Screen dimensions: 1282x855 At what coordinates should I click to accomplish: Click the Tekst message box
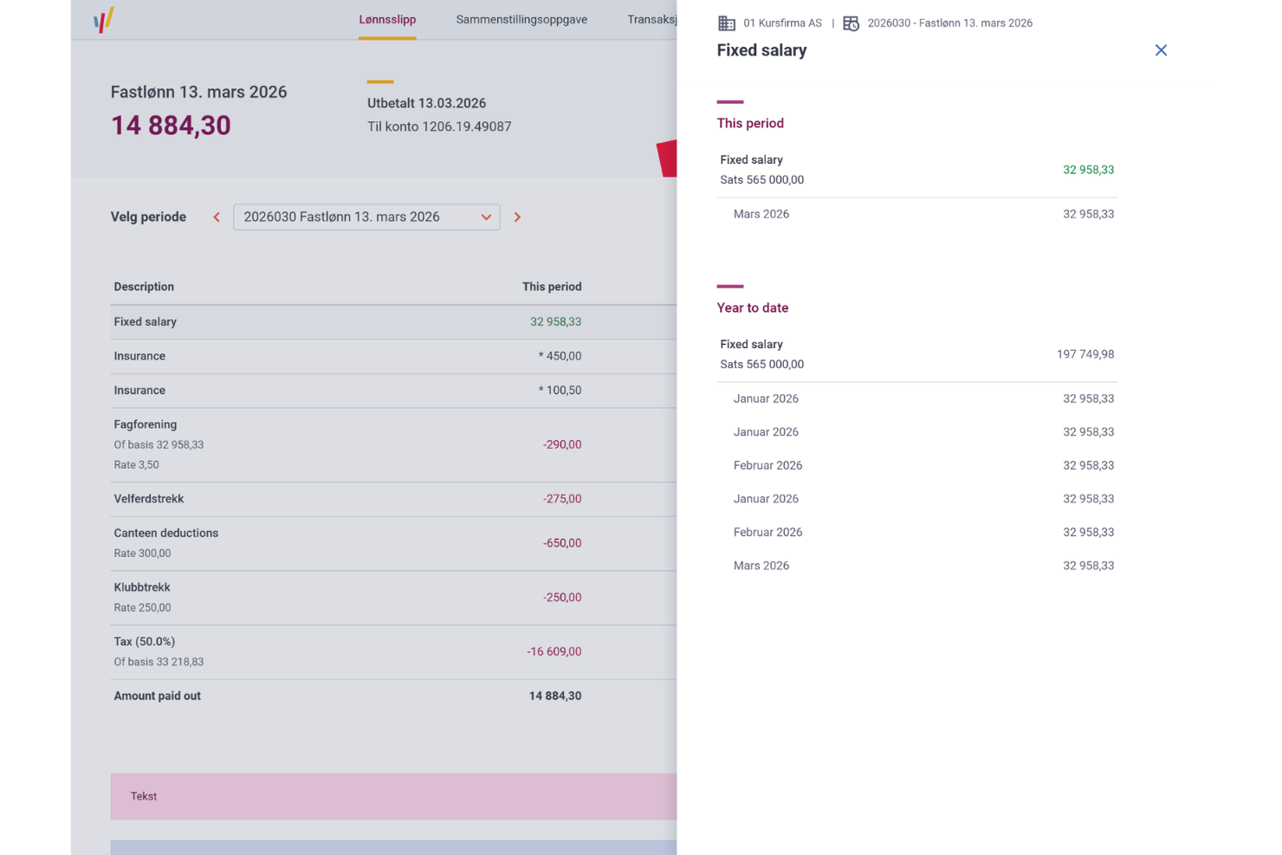[393, 796]
